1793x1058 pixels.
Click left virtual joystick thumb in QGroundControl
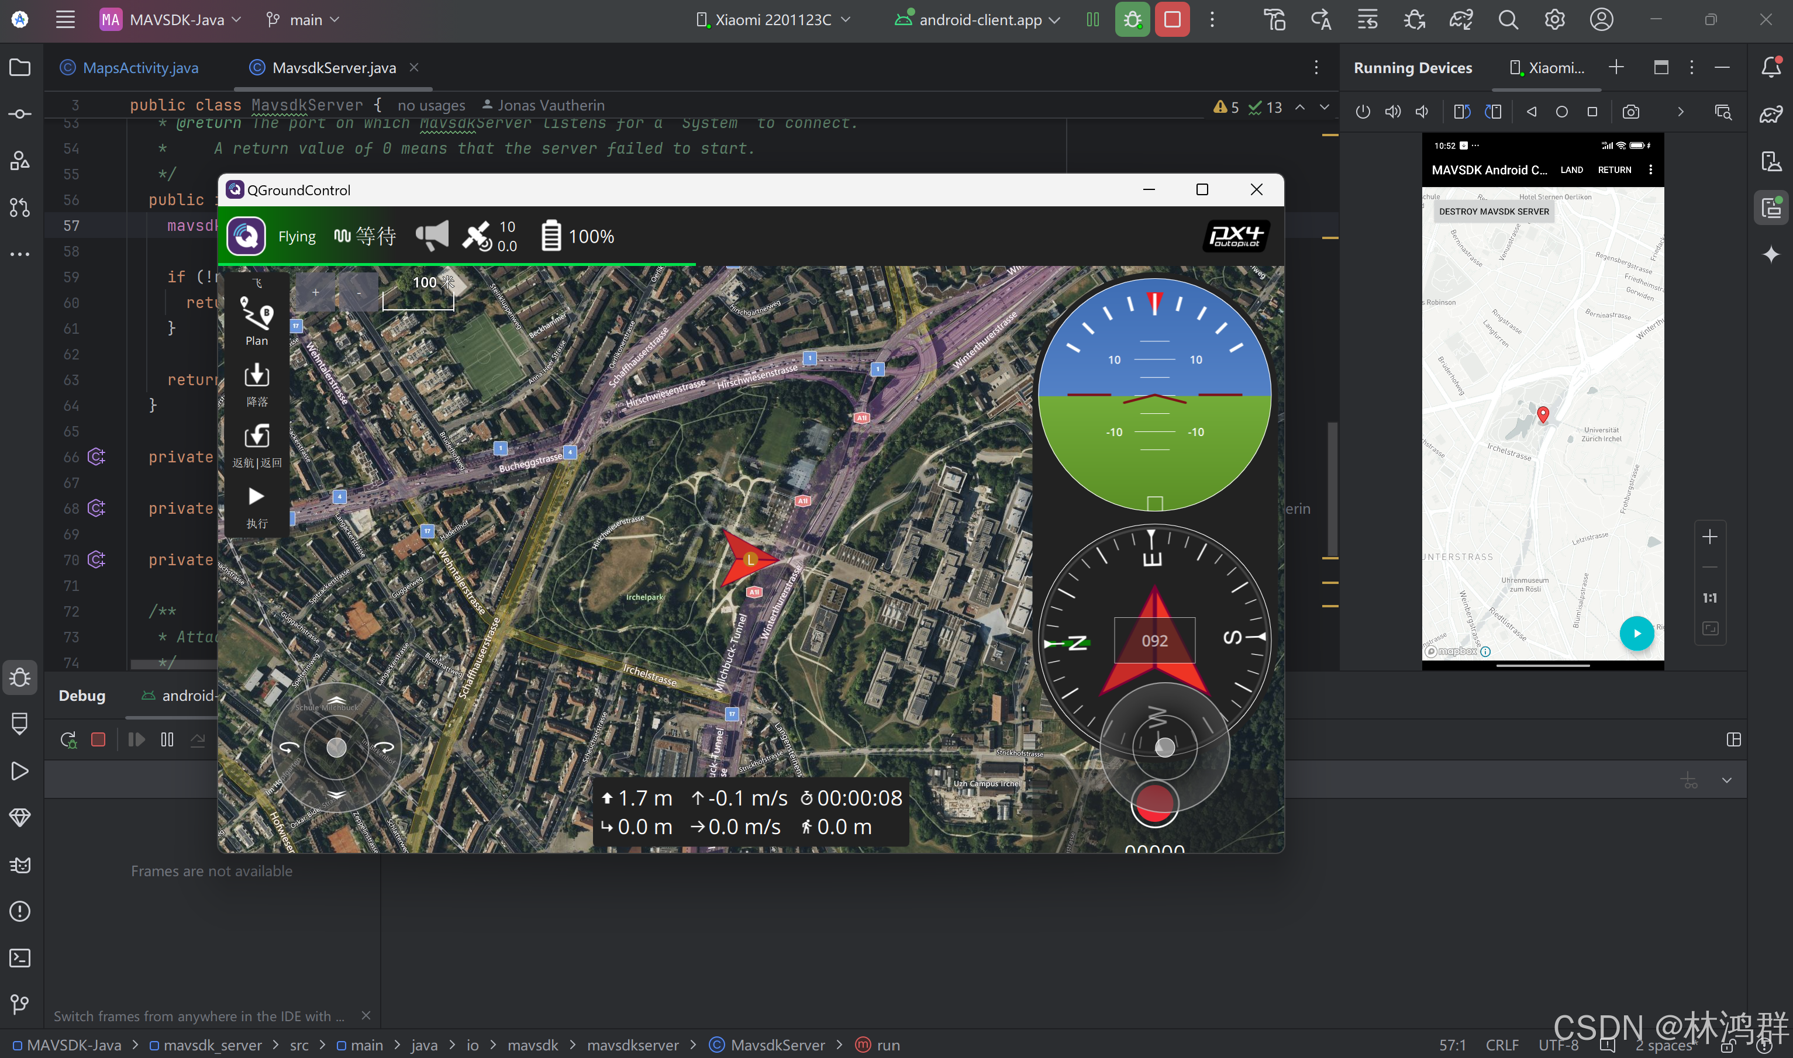[336, 746]
